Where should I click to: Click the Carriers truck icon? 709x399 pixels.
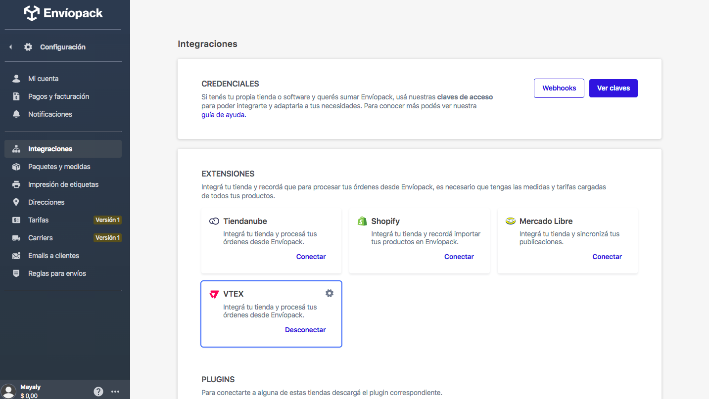[16, 238]
